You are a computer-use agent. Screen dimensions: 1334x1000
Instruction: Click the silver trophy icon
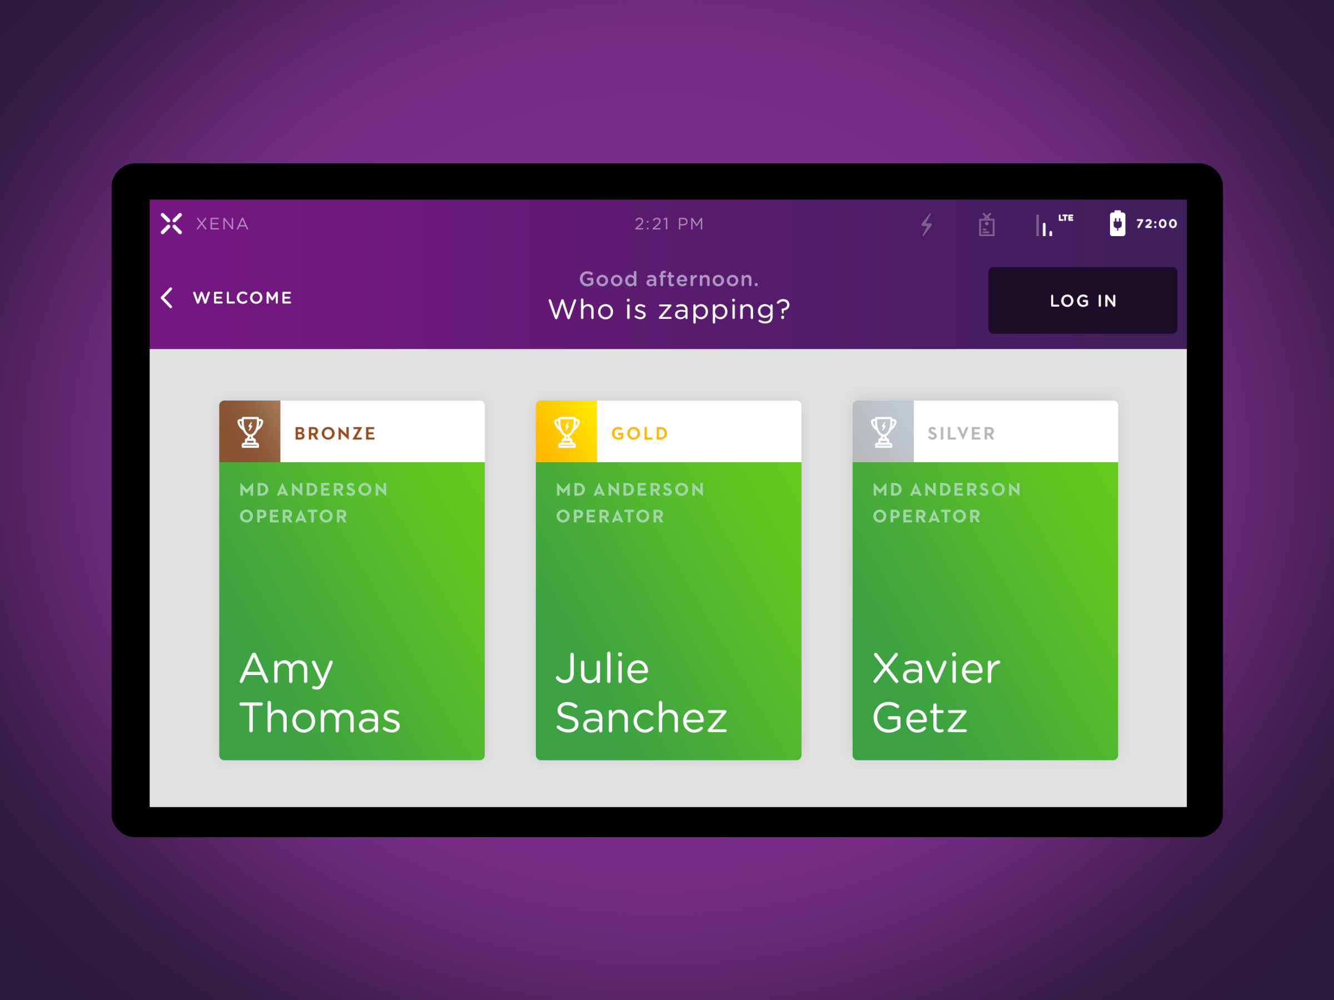[883, 432]
